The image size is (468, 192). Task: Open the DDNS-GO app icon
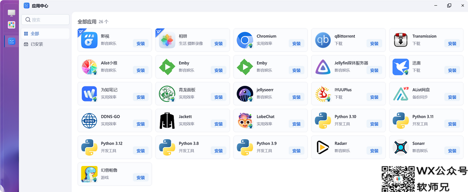tap(89, 120)
